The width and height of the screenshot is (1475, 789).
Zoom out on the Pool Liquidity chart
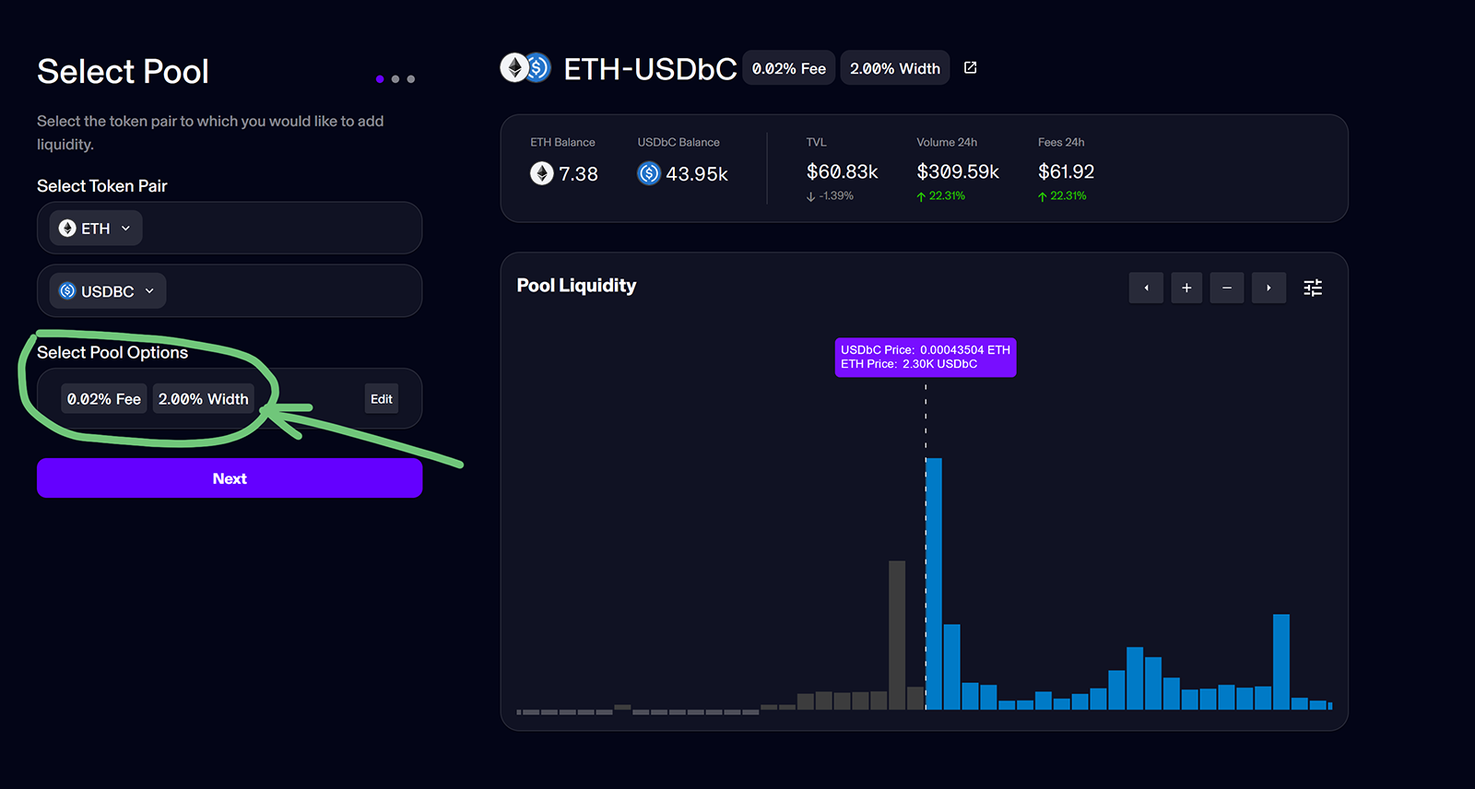pyautogui.click(x=1227, y=289)
